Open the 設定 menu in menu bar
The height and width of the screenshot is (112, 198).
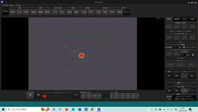point(11,5)
